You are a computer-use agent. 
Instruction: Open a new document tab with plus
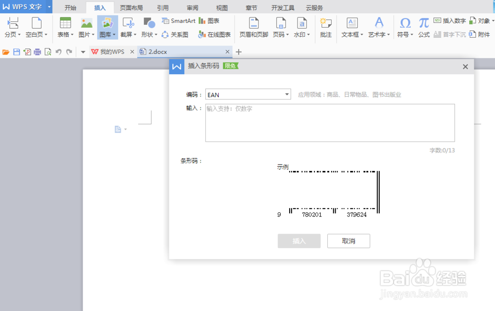239,52
